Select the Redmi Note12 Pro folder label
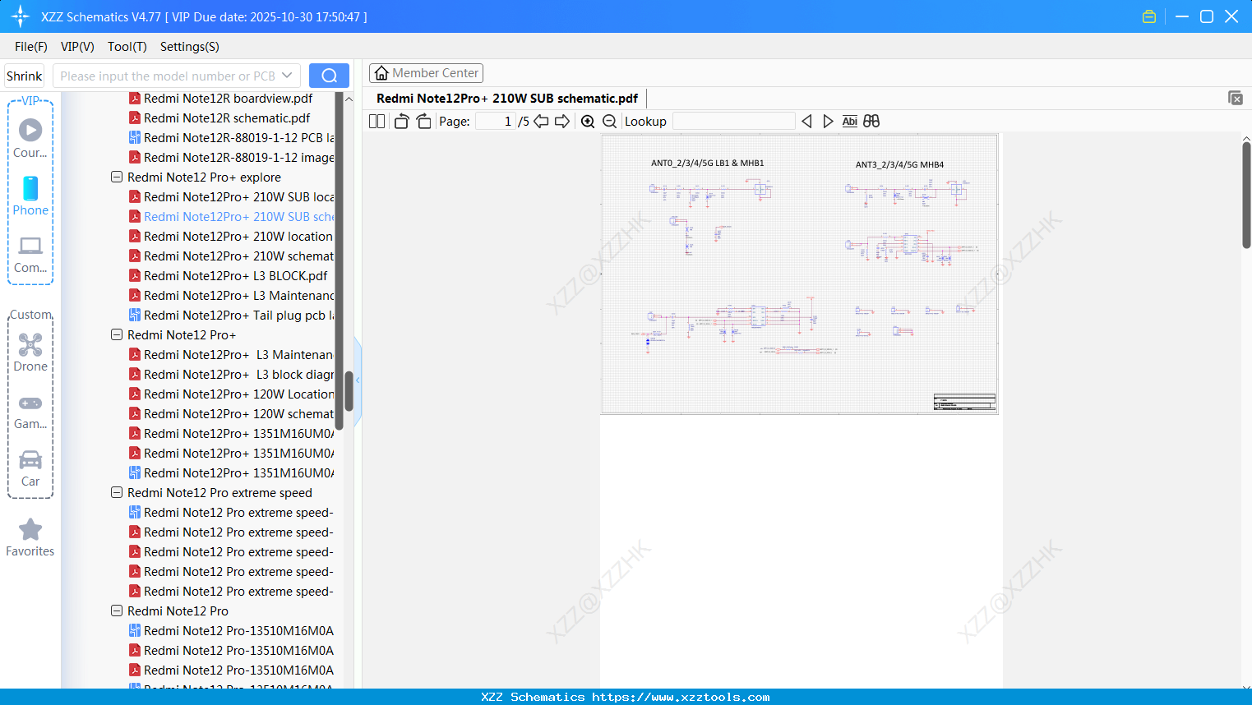1252x705 pixels. tap(178, 611)
